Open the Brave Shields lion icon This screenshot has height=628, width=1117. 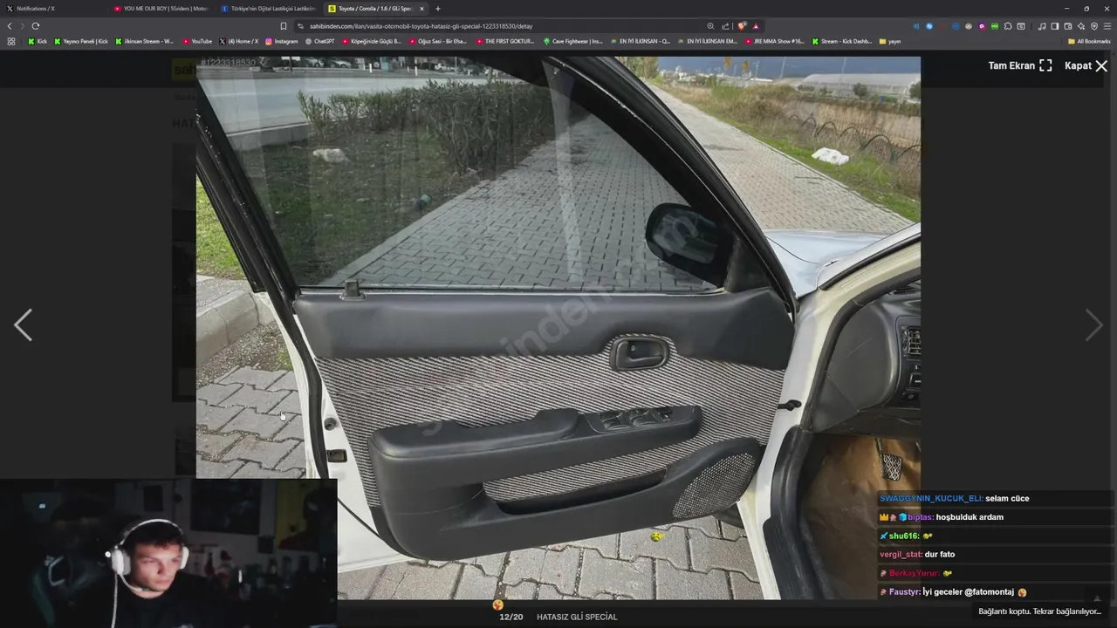click(742, 26)
